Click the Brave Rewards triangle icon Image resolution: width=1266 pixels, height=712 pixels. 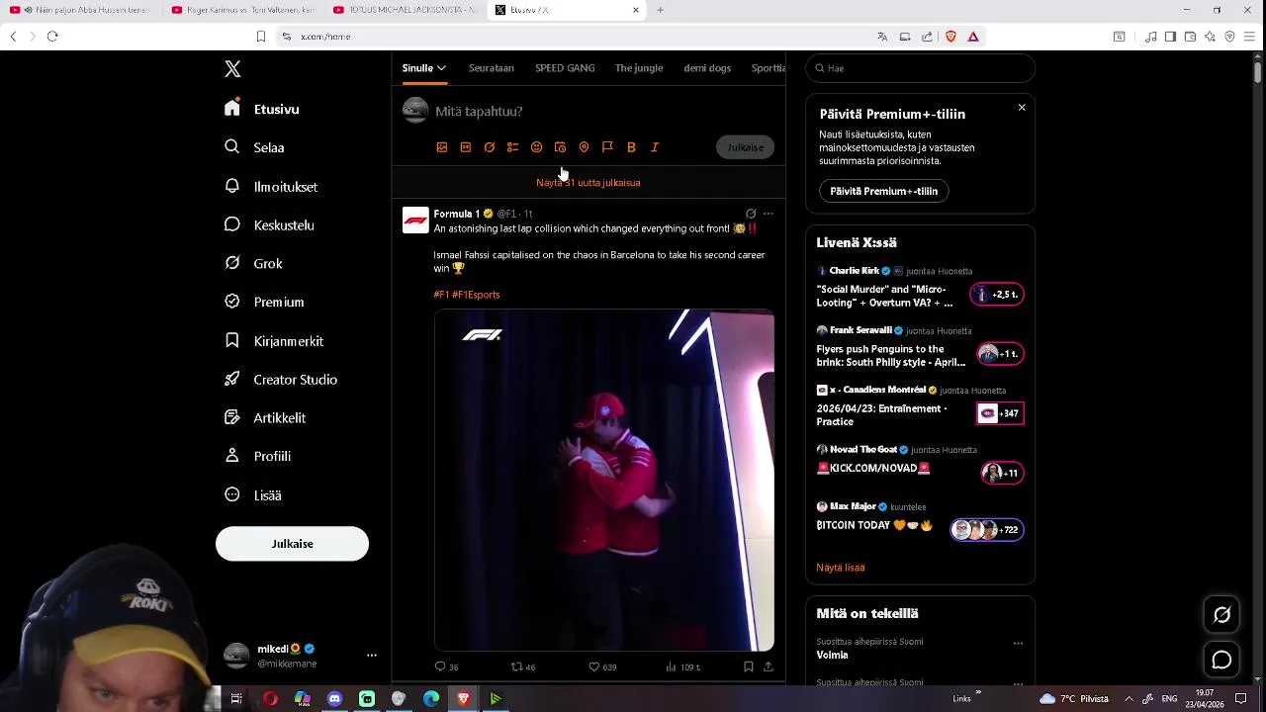(973, 37)
